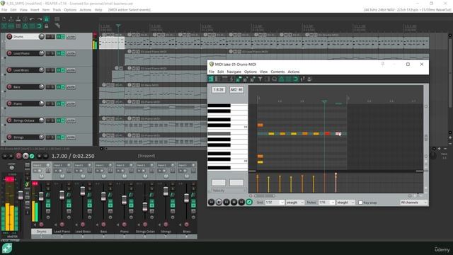
Task: Click the MIDI editor Stop button
Action: (x=234, y=203)
